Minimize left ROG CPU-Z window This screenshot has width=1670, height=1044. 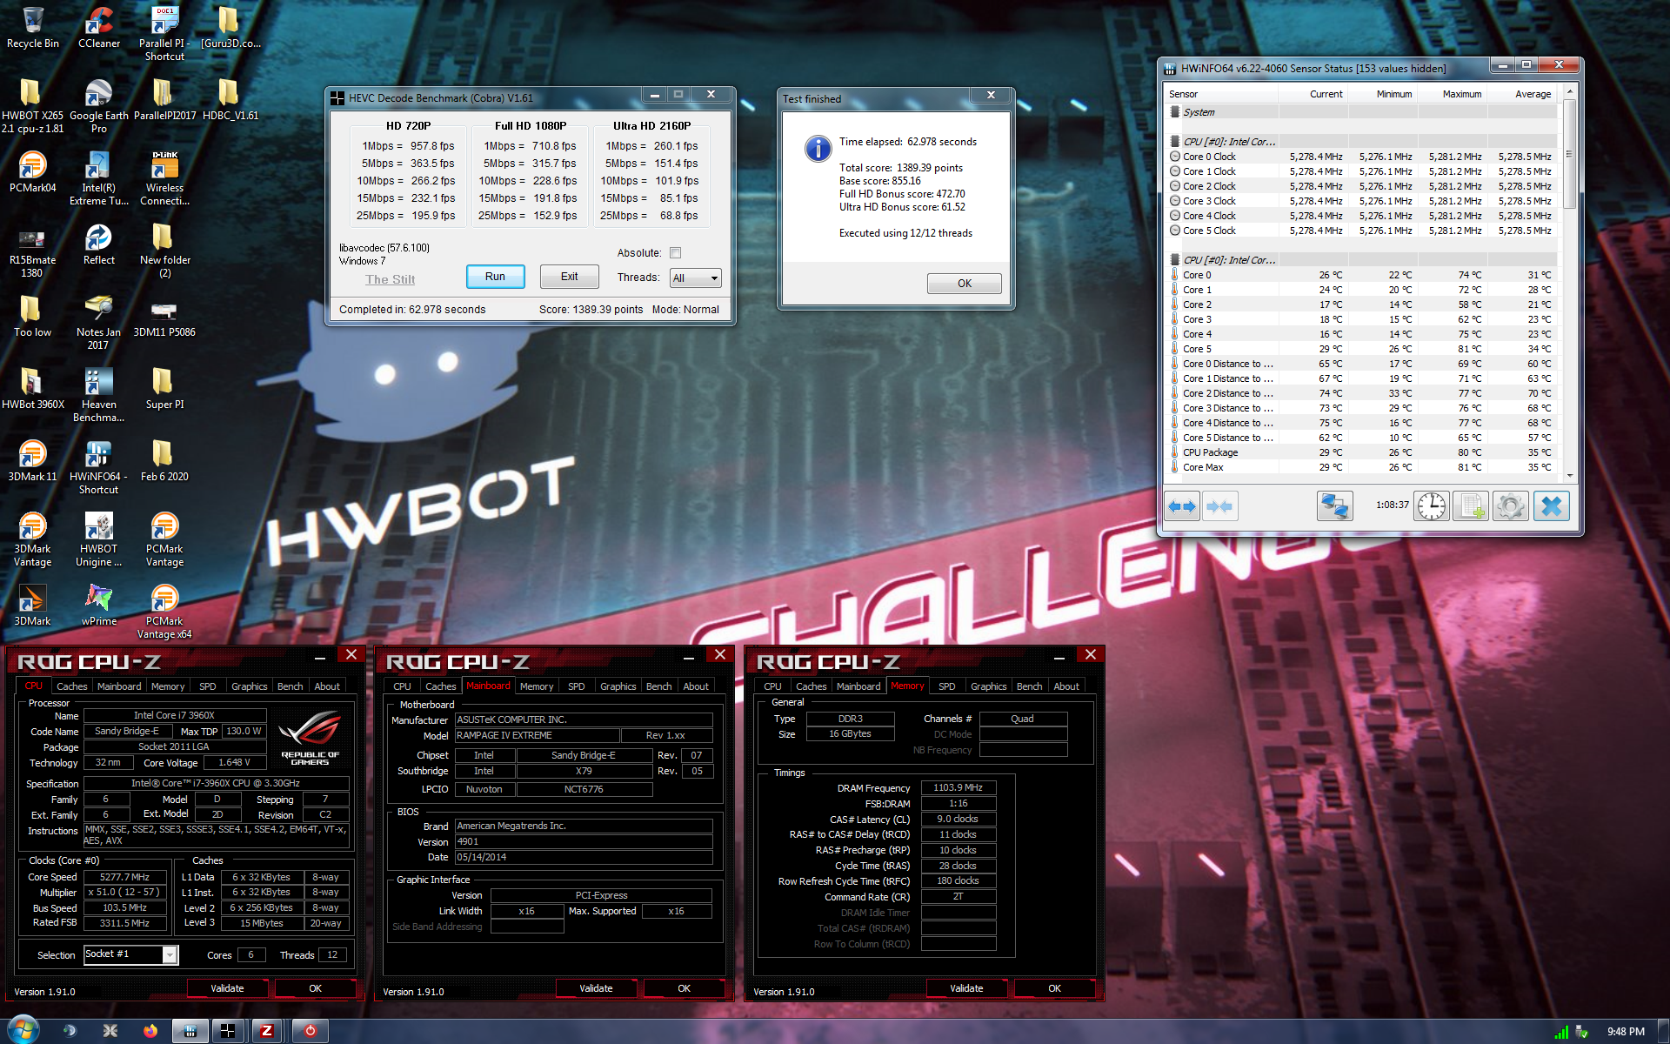click(x=320, y=659)
